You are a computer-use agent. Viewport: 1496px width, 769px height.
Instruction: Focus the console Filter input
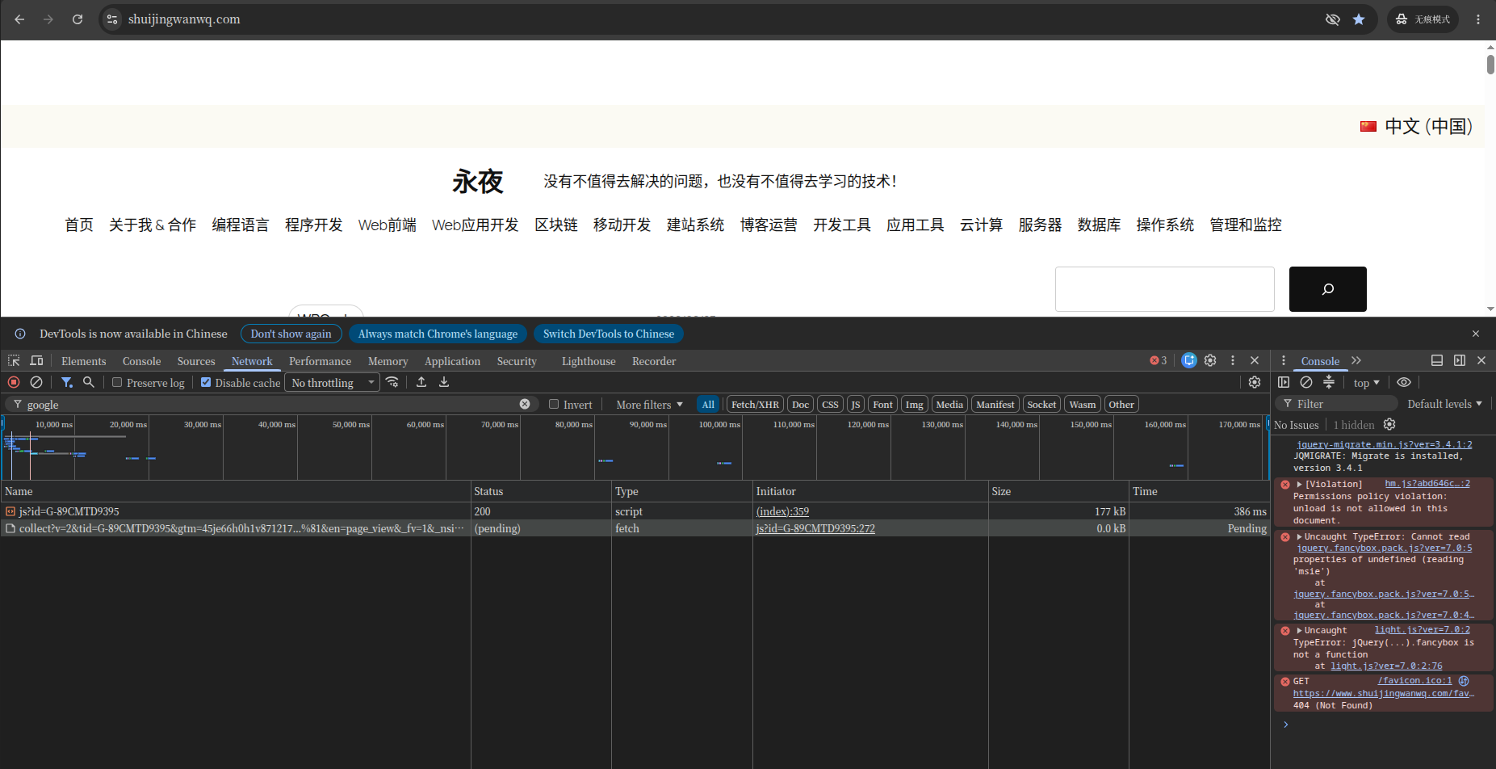pos(1337,404)
